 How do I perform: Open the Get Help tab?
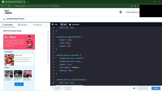23,25
